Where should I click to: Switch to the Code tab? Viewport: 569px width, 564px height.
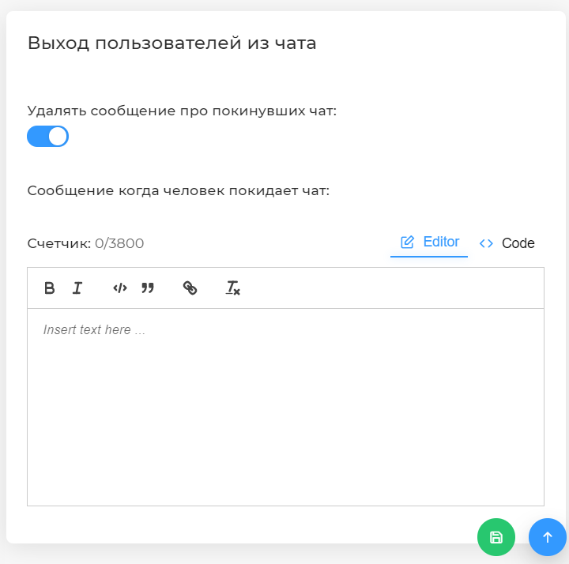[x=507, y=243]
